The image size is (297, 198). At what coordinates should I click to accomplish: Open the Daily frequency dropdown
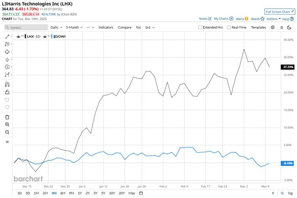pyautogui.click(x=56, y=28)
